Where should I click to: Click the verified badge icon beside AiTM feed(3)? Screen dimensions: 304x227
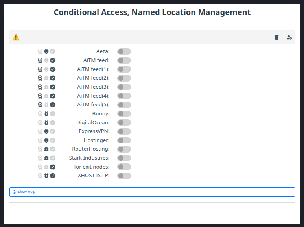53,87
